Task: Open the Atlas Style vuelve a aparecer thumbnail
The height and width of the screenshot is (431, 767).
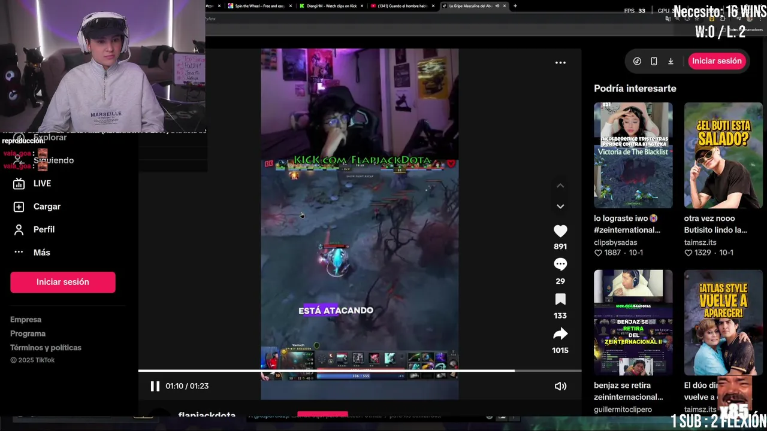Action: click(723, 322)
